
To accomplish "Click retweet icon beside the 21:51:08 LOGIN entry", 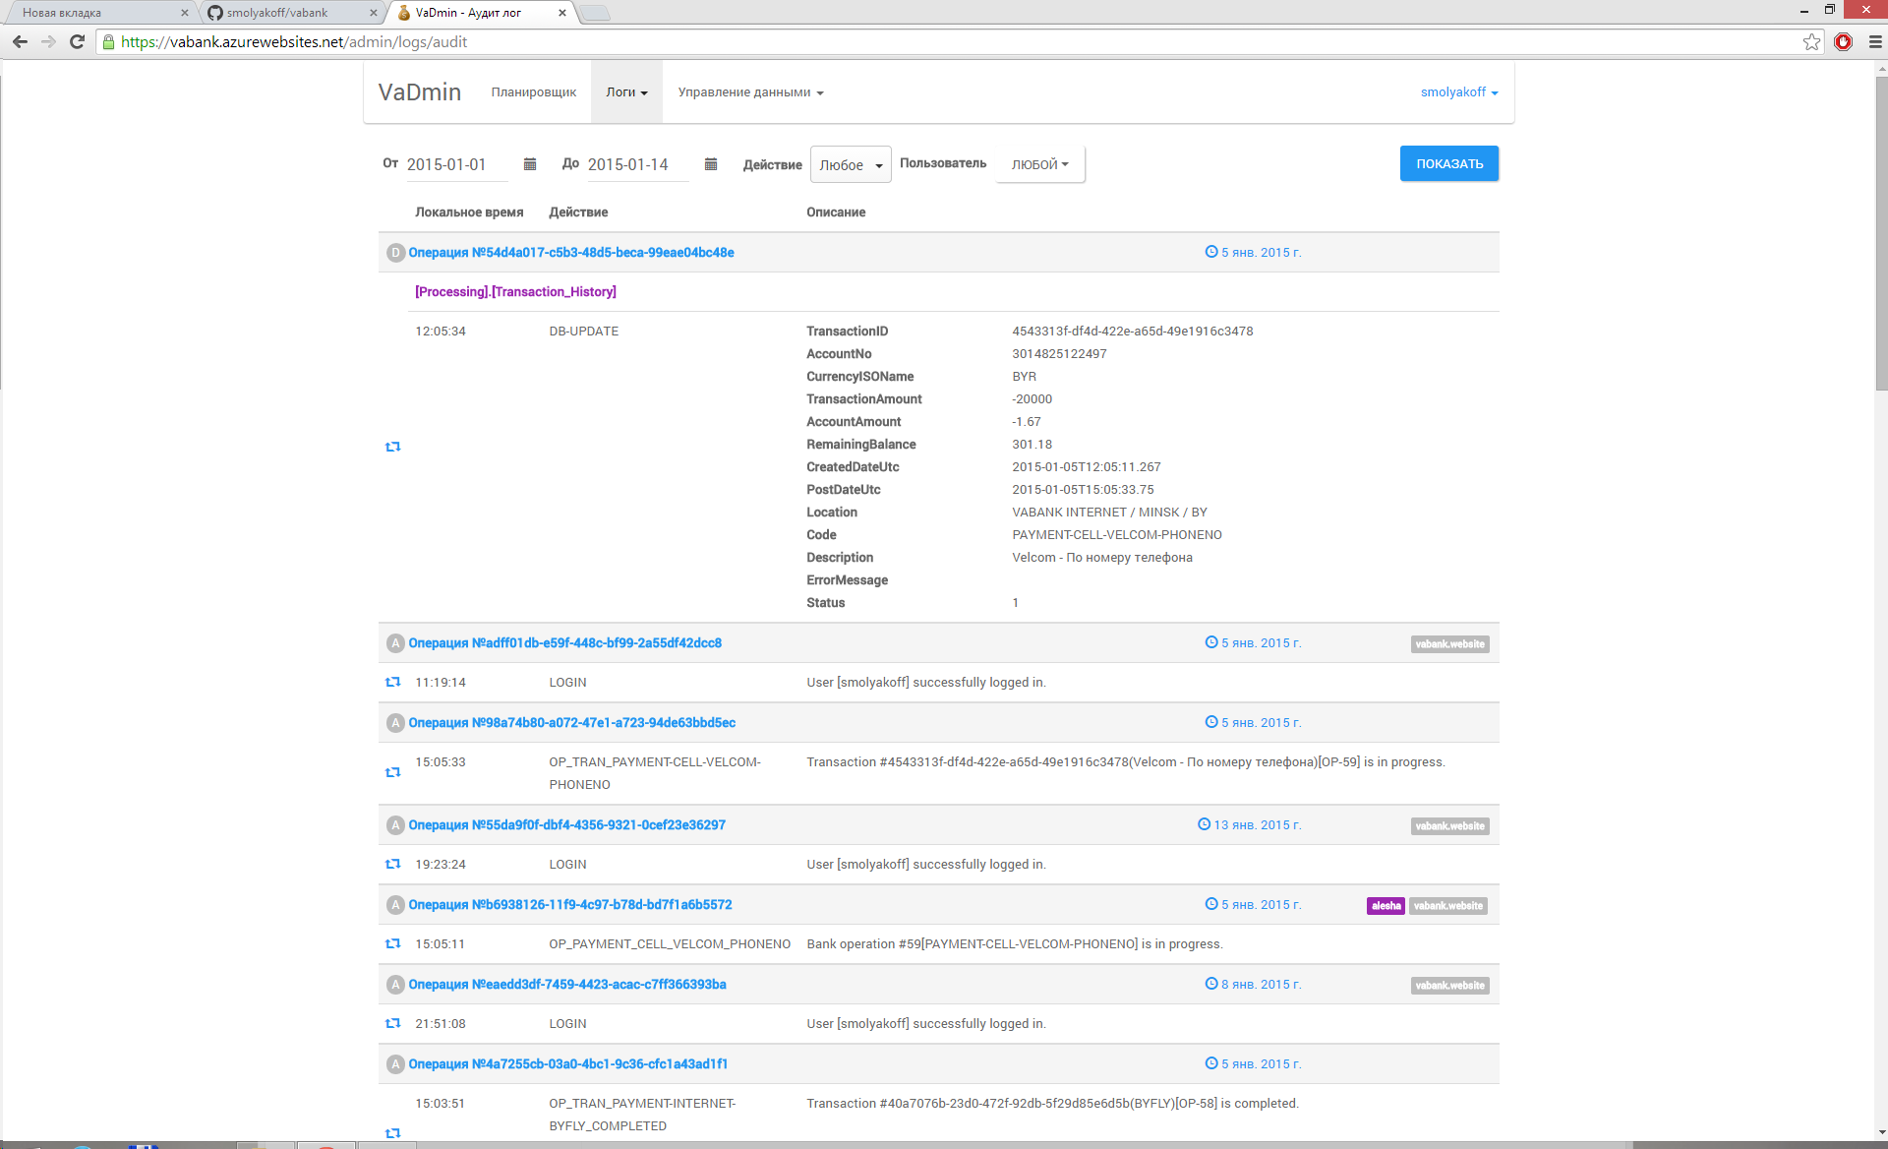I will coord(393,1023).
